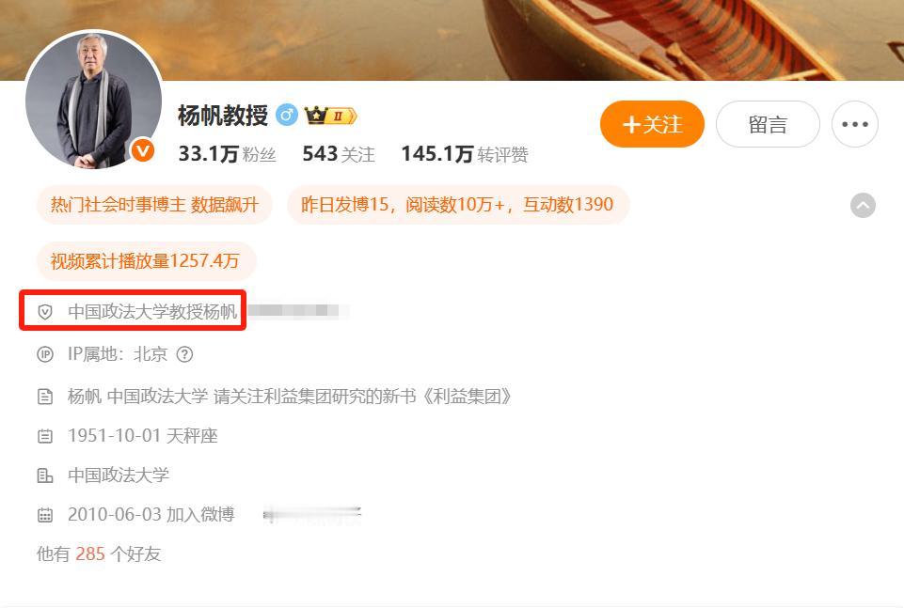Click the shield verification icon
Viewport: 904px width, 608px height.
pyautogui.click(x=45, y=312)
